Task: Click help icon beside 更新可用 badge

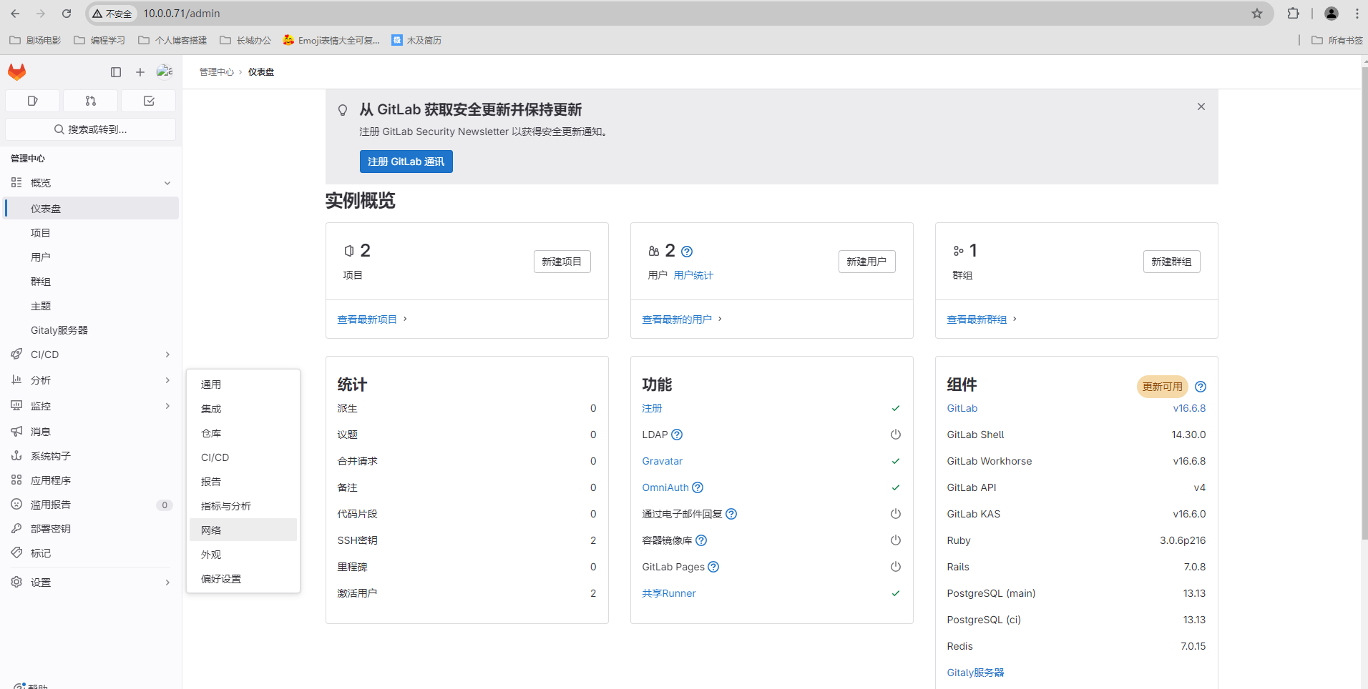Action: coord(1201,387)
